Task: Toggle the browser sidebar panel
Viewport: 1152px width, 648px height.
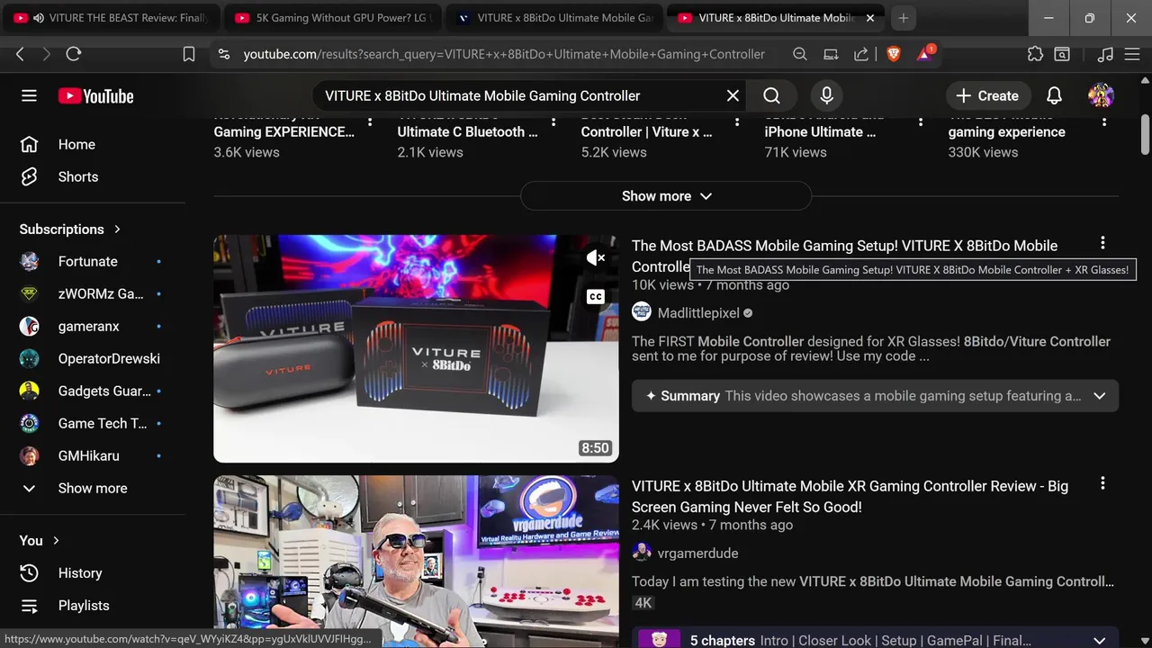Action: coord(1062,54)
